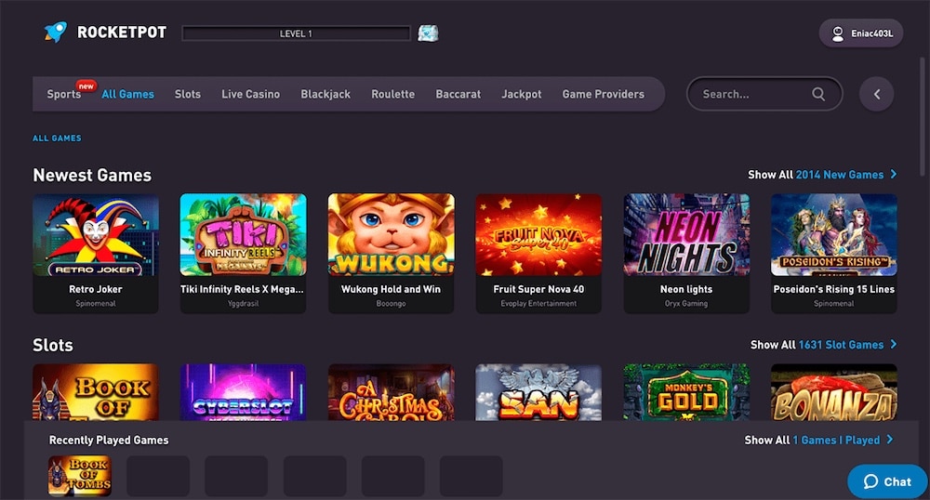Open the Sports tab
Viewport: 930px width, 500px height.
pos(63,94)
